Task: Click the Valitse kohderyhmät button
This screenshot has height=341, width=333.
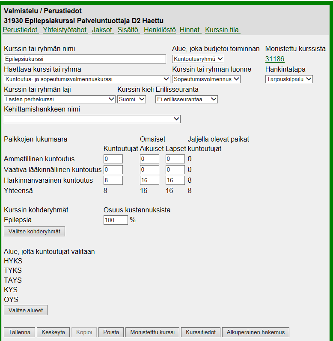Action: tap(34, 231)
